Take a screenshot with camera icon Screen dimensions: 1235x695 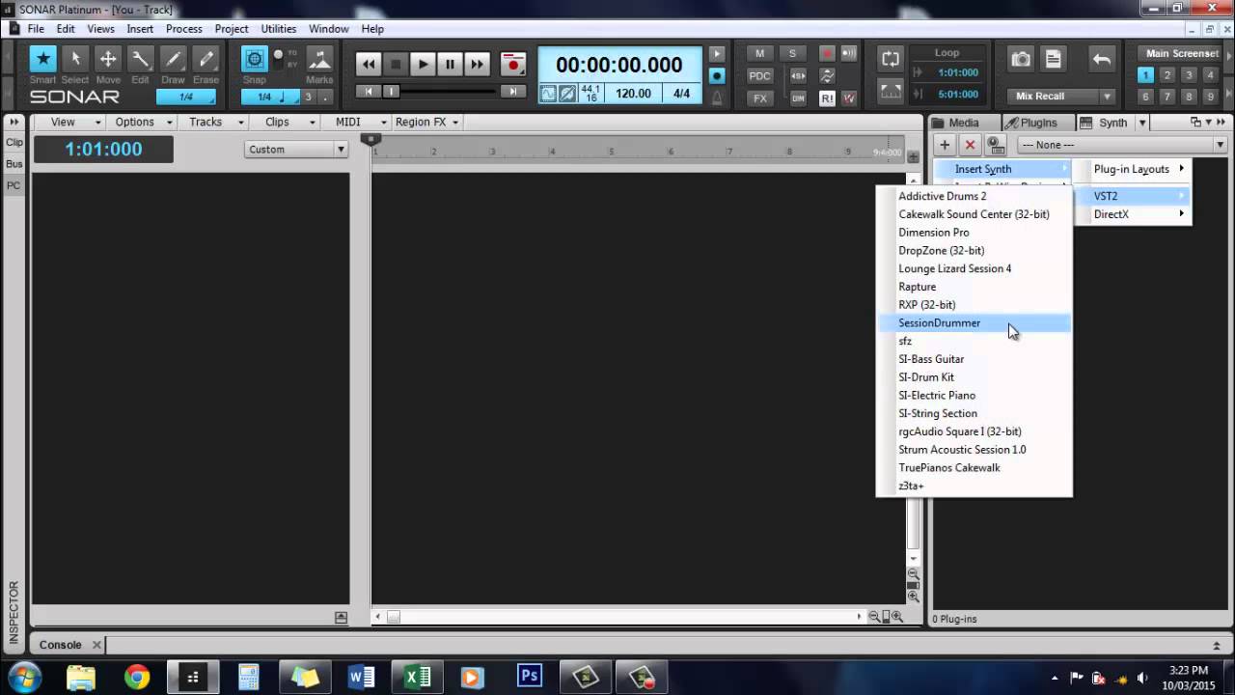click(x=1021, y=59)
